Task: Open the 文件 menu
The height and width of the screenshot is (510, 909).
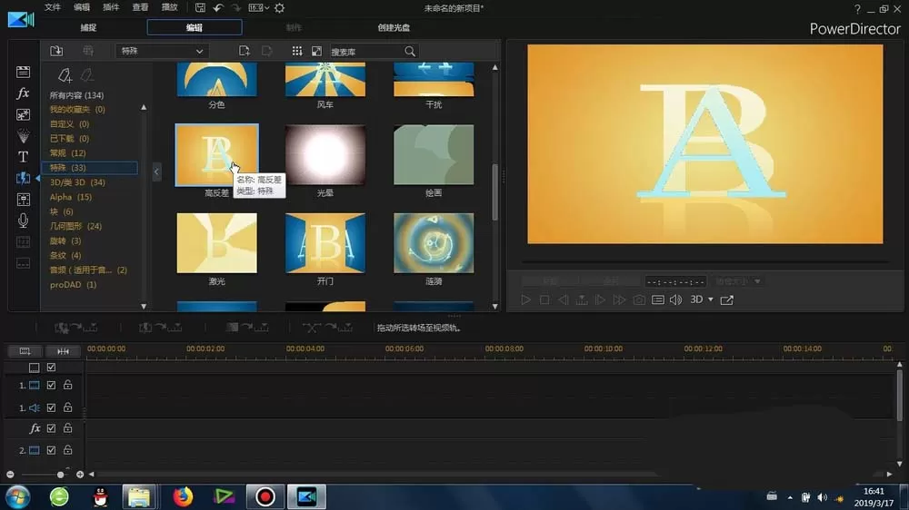Action: pyautogui.click(x=52, y=7)
